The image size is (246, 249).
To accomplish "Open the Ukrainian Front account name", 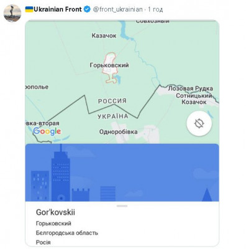I will pos(58,9).
